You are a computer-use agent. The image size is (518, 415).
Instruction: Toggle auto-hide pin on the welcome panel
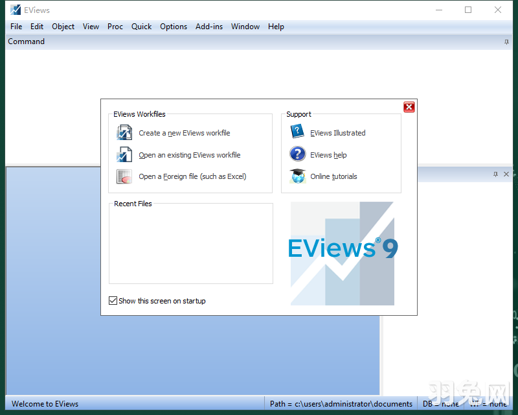point(495,174)
